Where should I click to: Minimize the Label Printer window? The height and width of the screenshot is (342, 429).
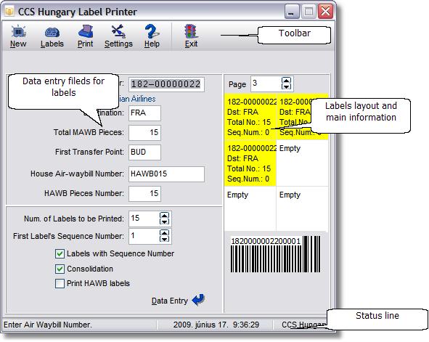point(292,12)
